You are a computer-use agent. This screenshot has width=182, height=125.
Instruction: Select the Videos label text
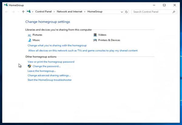(x=102, y=35)
